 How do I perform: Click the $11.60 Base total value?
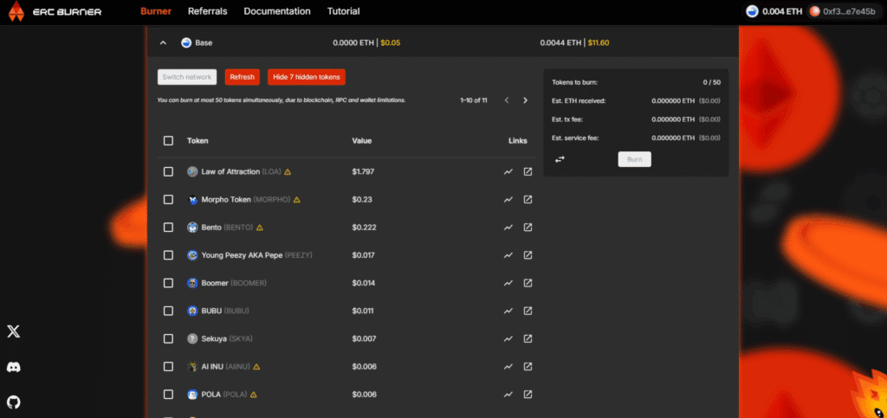pyautogui.click(x=599, y=42)
